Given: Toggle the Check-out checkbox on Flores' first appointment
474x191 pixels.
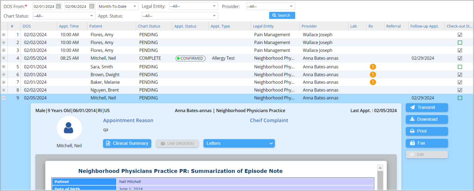Looking at the screenshot, I should coord(459,35).
